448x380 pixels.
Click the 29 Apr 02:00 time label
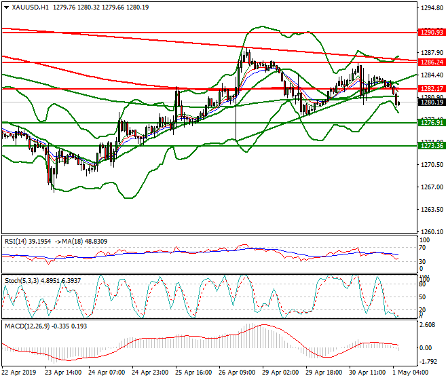tap(280, 373)
